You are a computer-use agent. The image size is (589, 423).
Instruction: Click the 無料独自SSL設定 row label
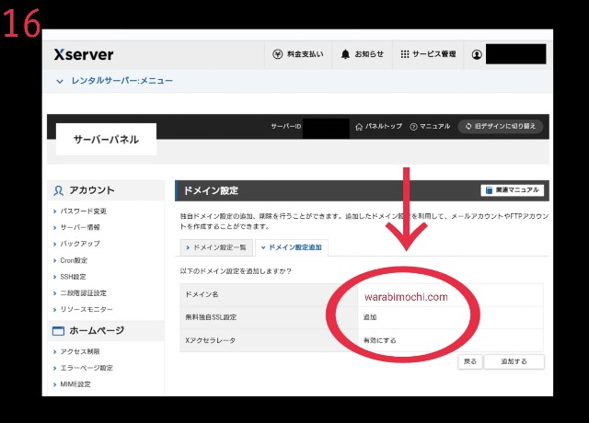[x=211, y=317]
